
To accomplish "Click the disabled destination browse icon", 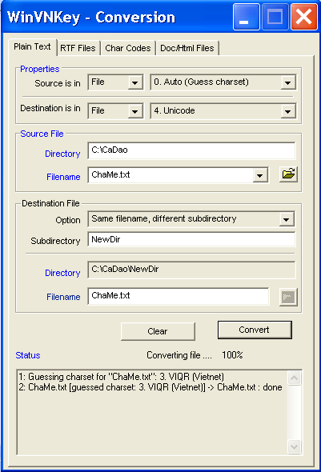I will [288, 297].
